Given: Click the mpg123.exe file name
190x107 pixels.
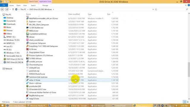Looking at the screenshot, I should tap(34, 99).
